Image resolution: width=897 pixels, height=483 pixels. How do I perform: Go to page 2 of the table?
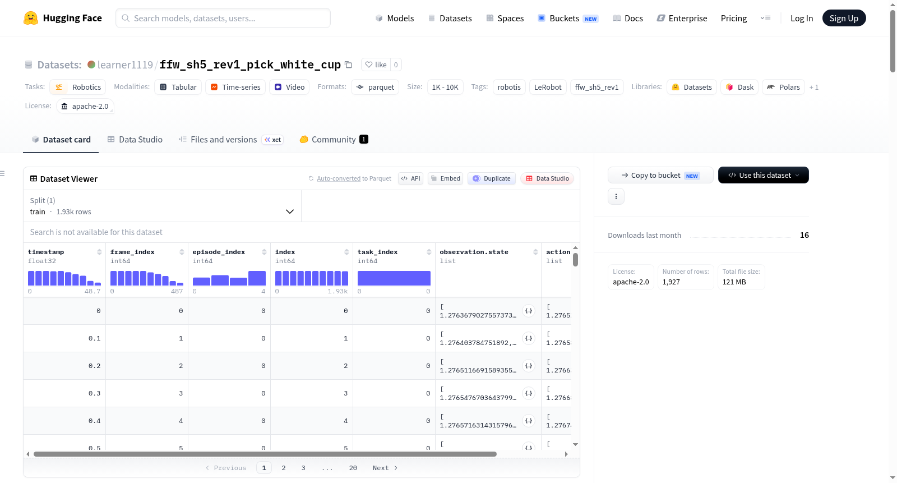(x=284, y=468)
